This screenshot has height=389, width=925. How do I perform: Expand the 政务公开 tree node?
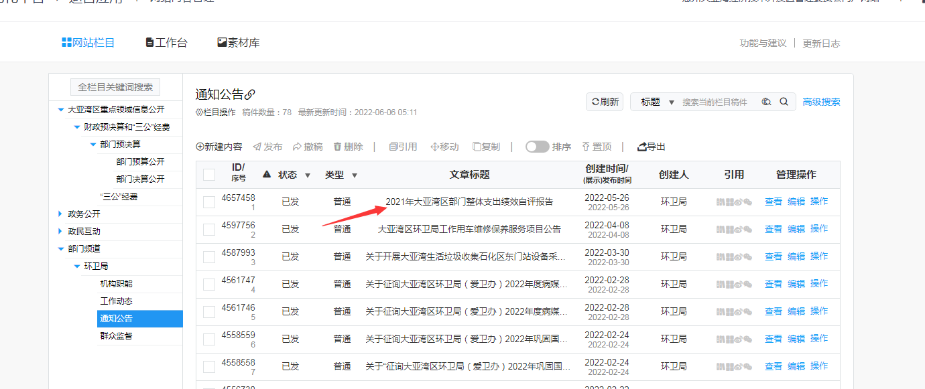click(x=60, y=214)
